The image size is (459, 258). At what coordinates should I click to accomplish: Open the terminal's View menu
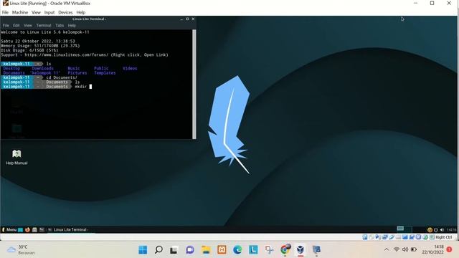28,26
